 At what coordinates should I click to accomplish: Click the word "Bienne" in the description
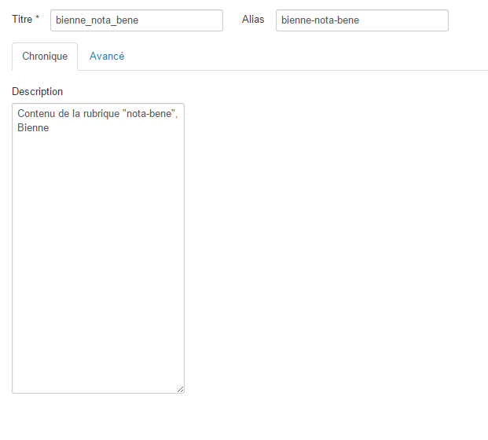click(x=33, y=127)
